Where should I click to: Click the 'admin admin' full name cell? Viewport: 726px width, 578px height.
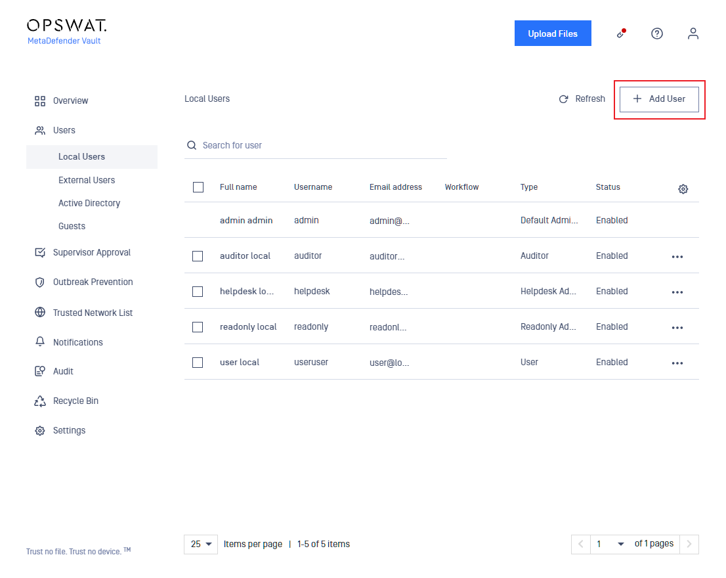click(246, 221)
